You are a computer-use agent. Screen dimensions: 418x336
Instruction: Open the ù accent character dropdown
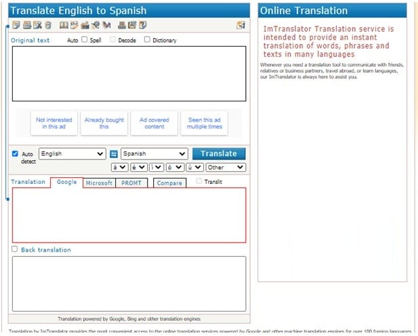click(x=195, y=168)
